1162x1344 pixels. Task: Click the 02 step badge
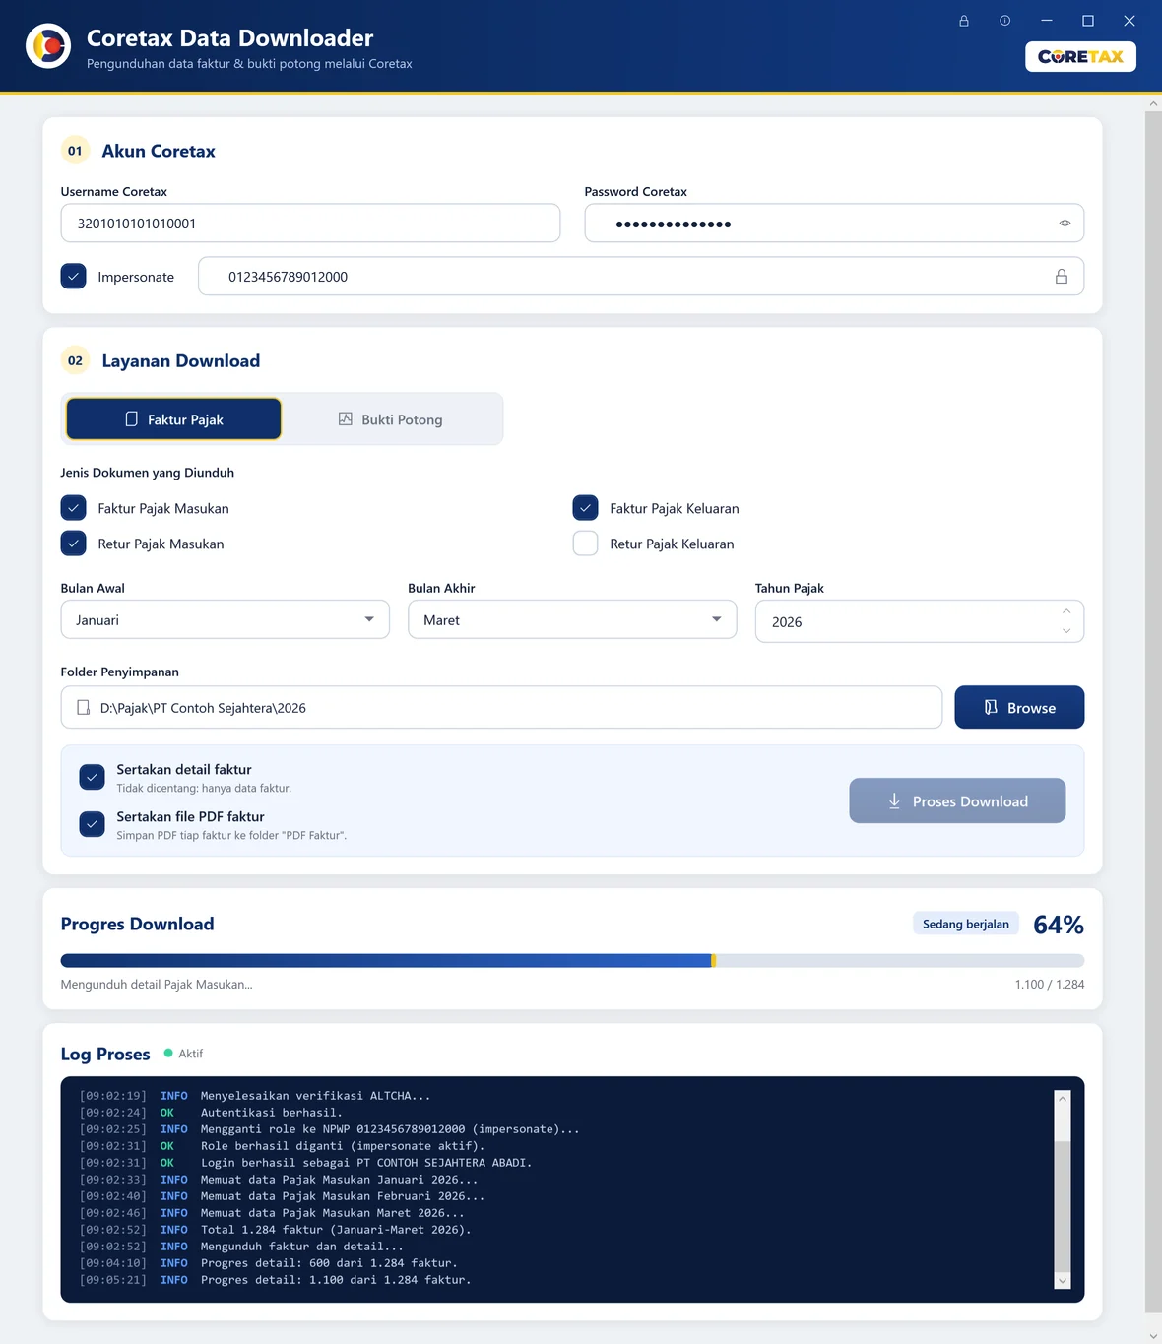[x=75, y=360]
